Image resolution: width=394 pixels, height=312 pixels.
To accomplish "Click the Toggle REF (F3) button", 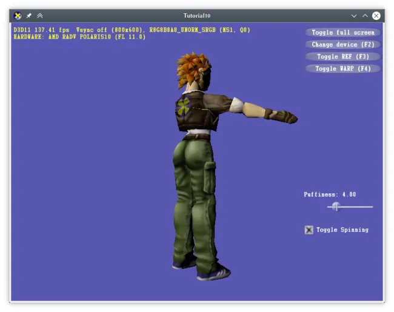I will (343, 56).
